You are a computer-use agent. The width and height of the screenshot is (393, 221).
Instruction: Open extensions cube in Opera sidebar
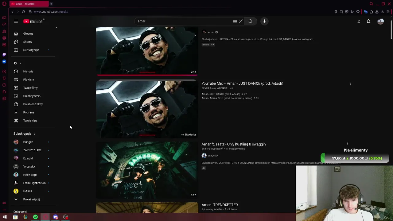4,92
